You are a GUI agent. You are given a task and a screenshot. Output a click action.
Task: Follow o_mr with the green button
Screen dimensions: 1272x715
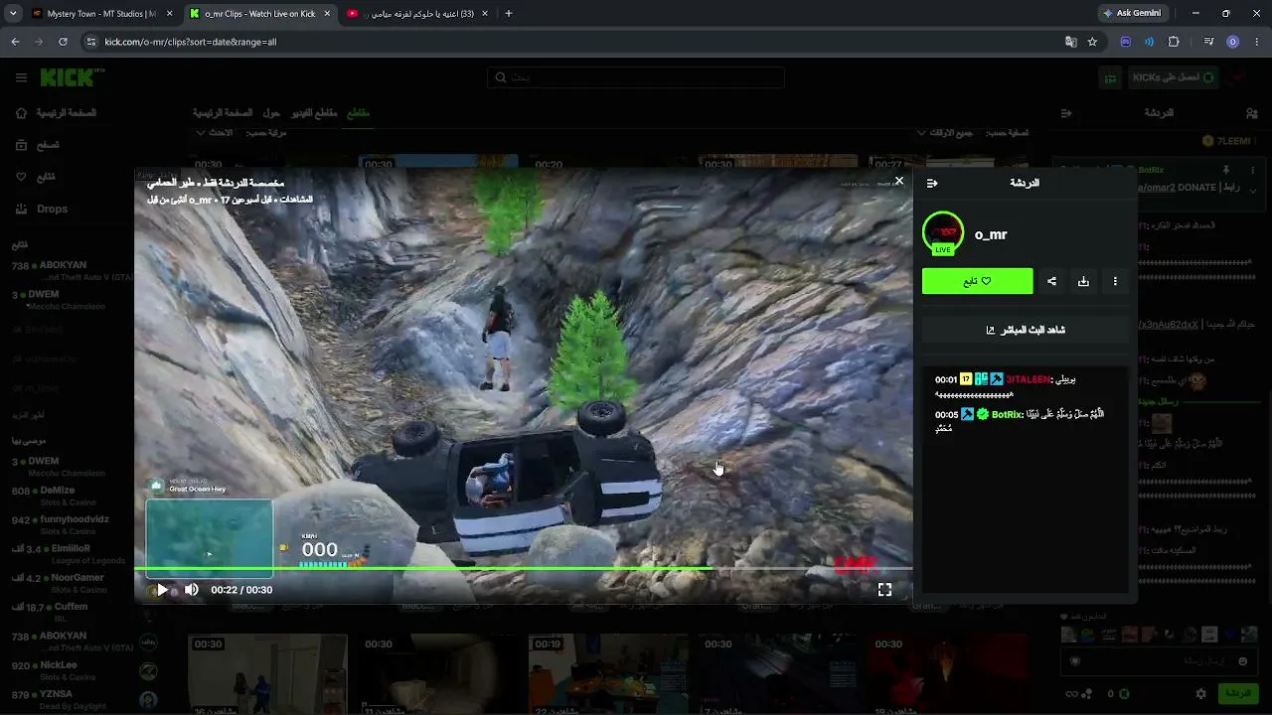[x=978, y=281]
